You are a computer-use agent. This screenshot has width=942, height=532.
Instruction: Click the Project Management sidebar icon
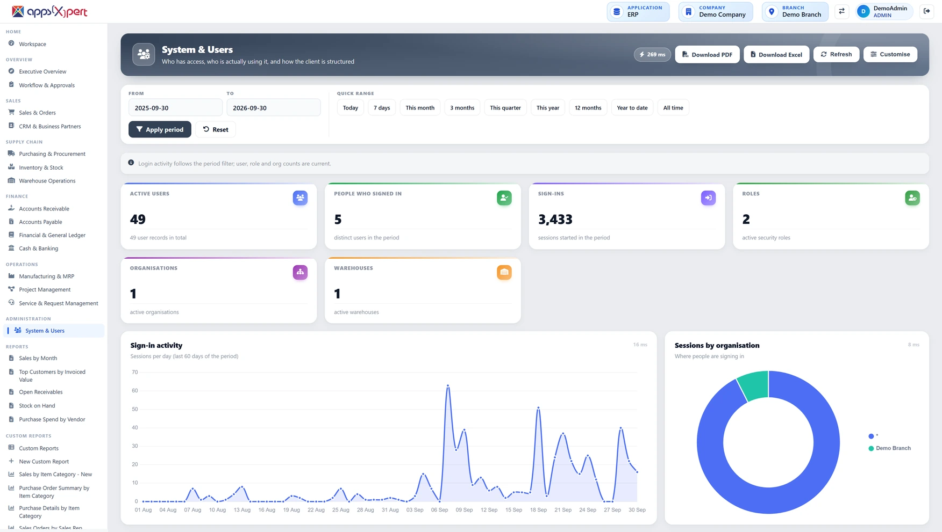click(x=11, y=289)
